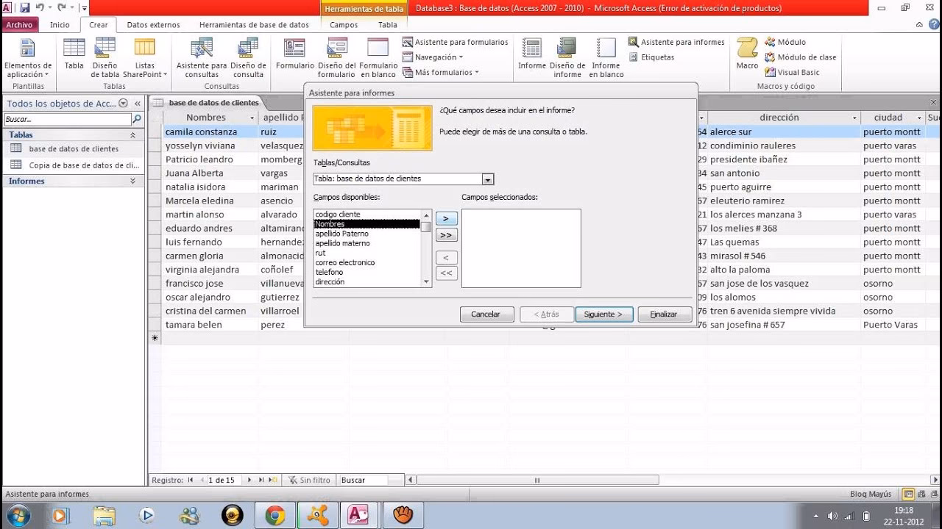
Task: Open Diseño del formulario
Action: point(336,58)
